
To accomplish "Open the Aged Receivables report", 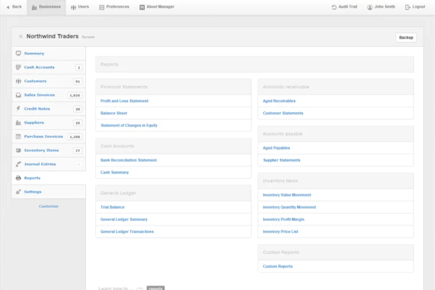I will point(279,101).
